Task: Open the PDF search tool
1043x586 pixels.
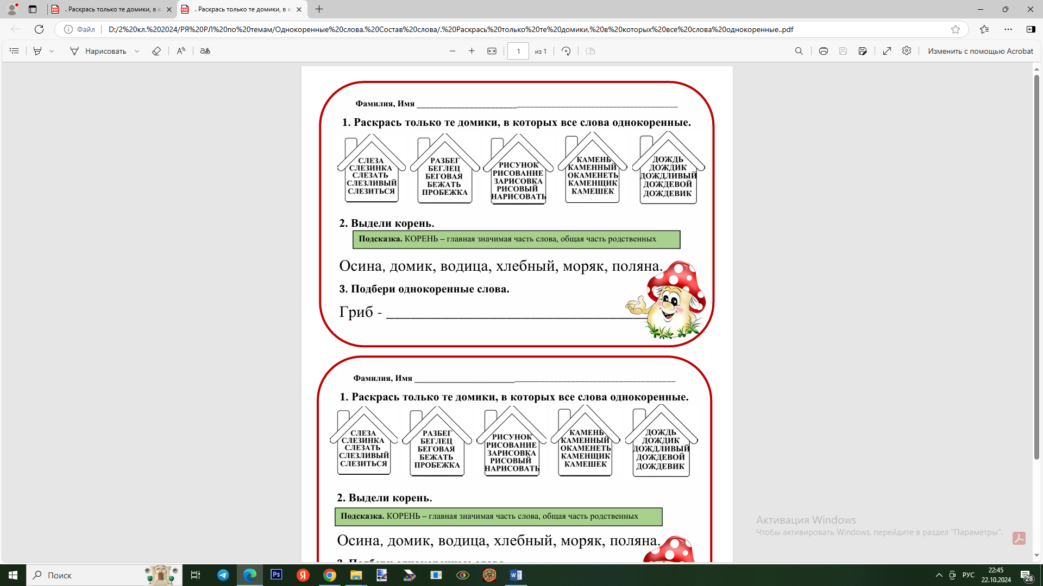Action: coord(799,51)
